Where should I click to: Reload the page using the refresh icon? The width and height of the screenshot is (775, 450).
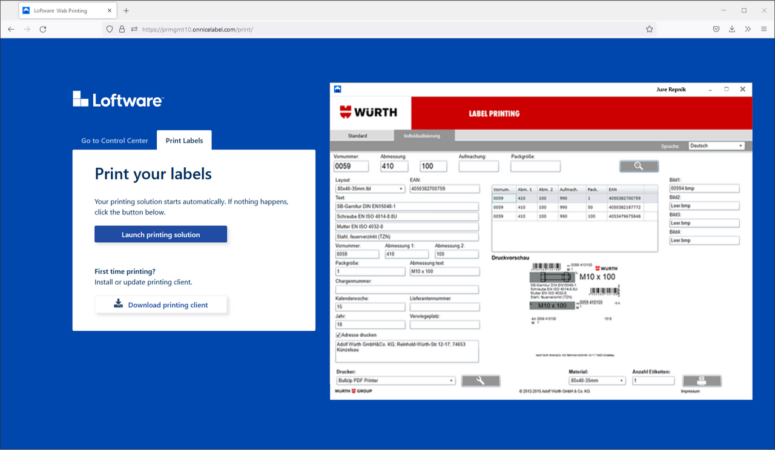(x=42, y=28)
